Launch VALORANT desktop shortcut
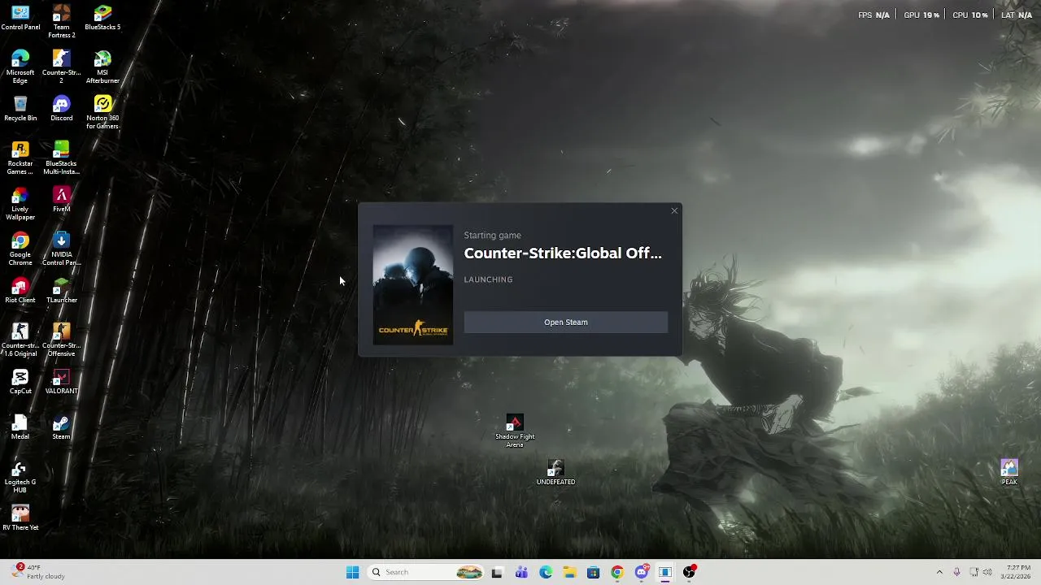The width and height of the screenshot is (1041, 585). (61, 382)
